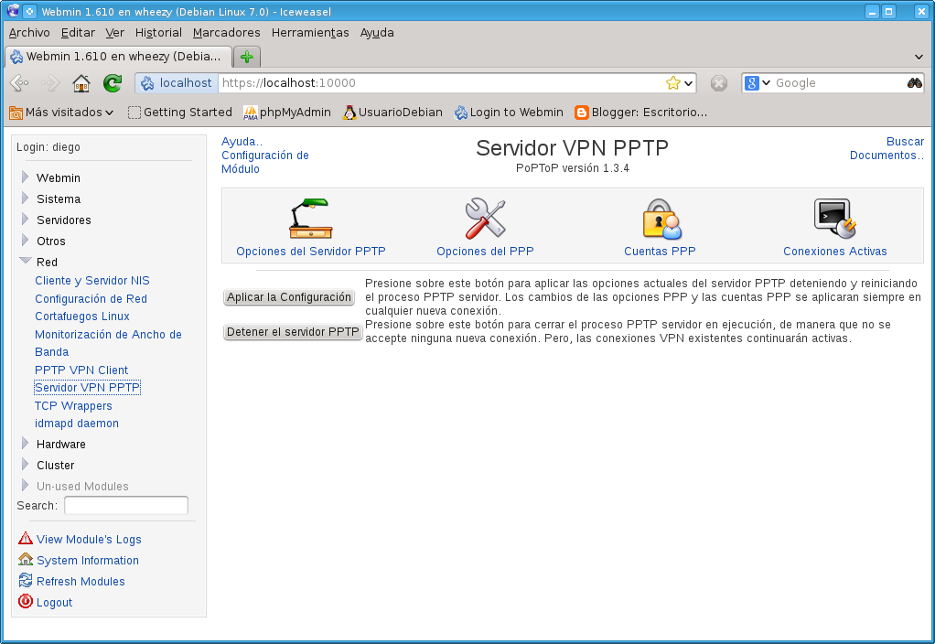Click the bookmark star in the address bar
Viewport: 935px width, 644px height.
[x=673, y=83]
